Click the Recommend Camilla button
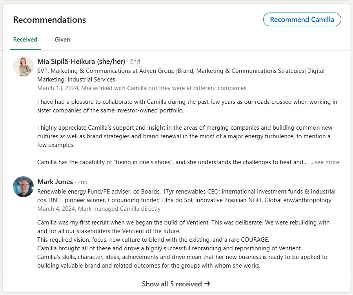Screen dimensions: 353x295 [x=302, y=20]
